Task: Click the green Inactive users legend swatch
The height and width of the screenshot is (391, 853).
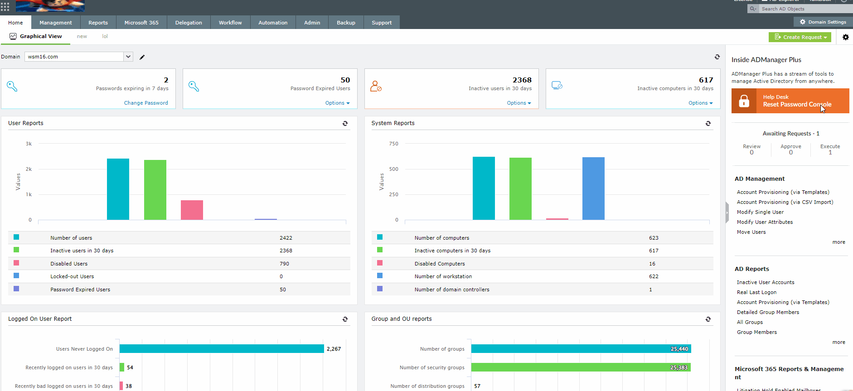Action: [x=16, y=250]
